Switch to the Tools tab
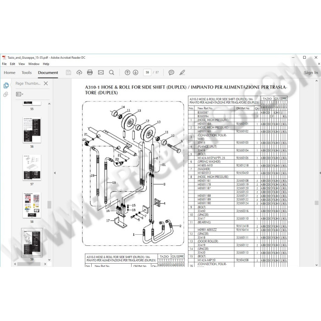Viewport: 321px width, 321px height. coord(27,72)
